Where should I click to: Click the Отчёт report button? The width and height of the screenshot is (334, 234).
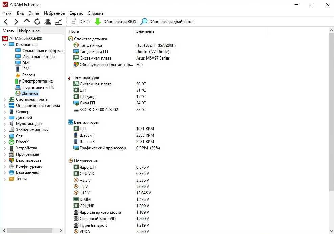pyautogui.click(x=80, y=22)
